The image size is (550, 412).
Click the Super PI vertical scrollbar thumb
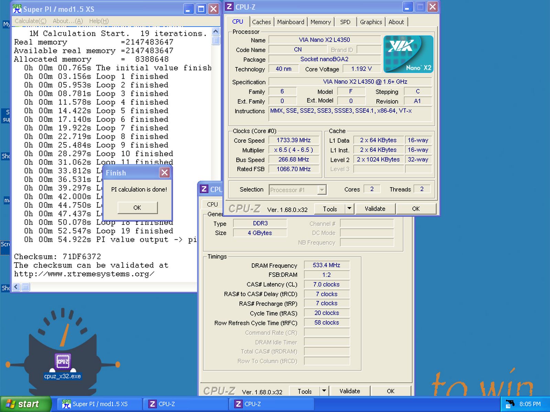(x=216, y=40)
